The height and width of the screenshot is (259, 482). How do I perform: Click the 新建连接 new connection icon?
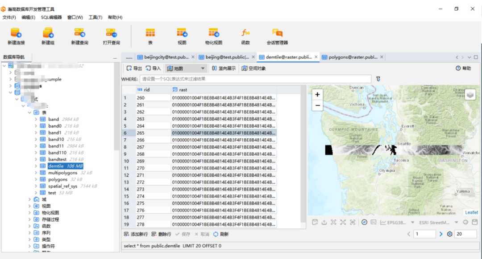click(16, 33)
